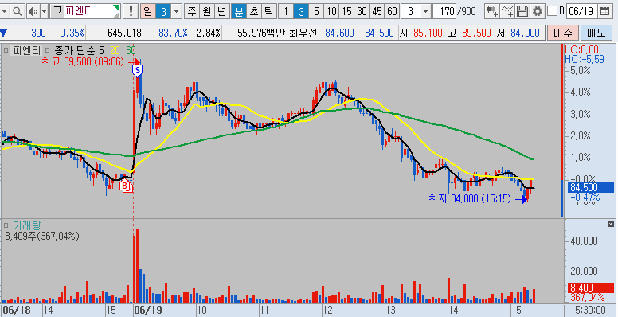This screenshot has height=317, width=618.
Task: Click the custom interval field showing 3
Action: click(411, 11)
